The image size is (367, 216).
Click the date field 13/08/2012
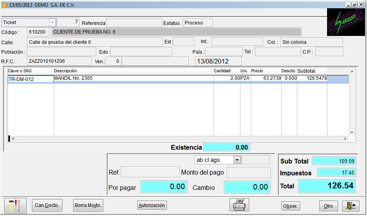tap(218, 61)
